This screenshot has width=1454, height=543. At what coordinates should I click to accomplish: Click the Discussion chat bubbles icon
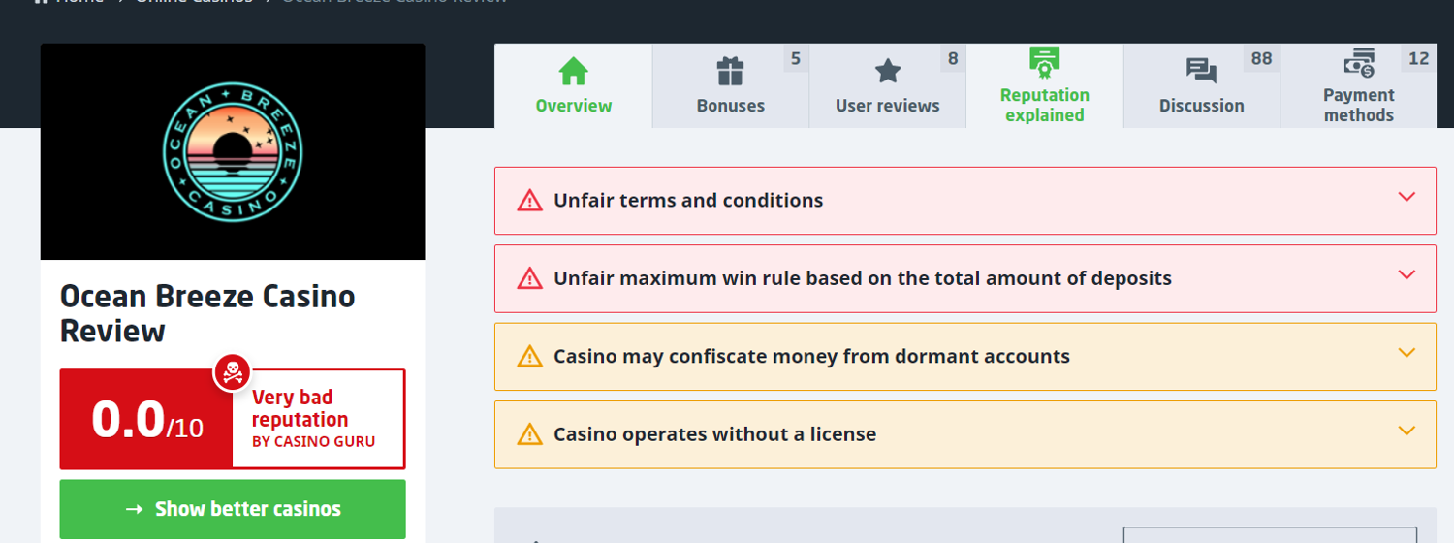coord(1201,71)
